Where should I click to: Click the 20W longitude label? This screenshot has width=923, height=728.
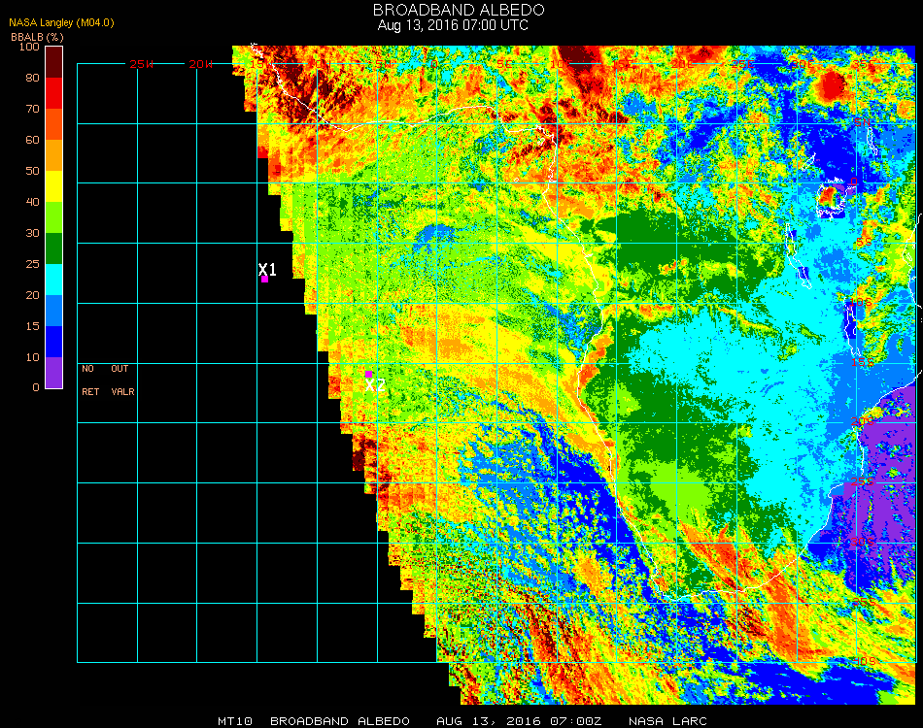pos(201,64)
